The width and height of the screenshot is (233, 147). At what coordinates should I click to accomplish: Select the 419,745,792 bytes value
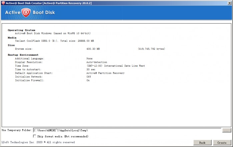click(x=151, y=49)
